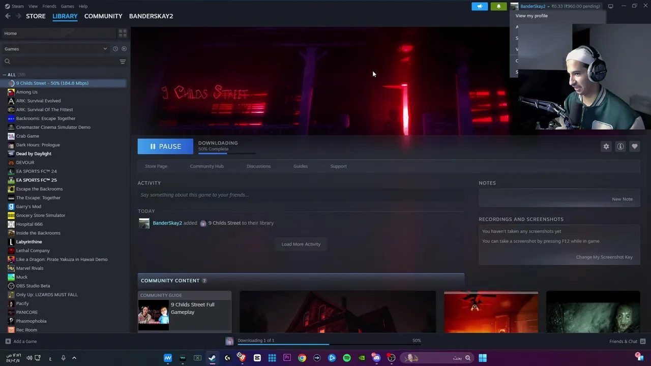Click Change My Screenshot Key
651x366 pixels.
(x=604, y=257)
